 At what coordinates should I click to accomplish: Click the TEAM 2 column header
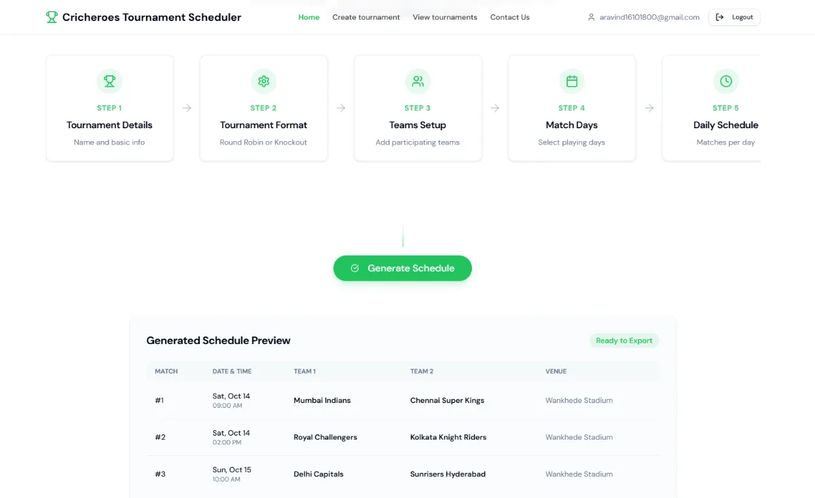422,371
